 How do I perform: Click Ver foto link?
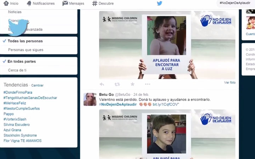pos(229,83)
